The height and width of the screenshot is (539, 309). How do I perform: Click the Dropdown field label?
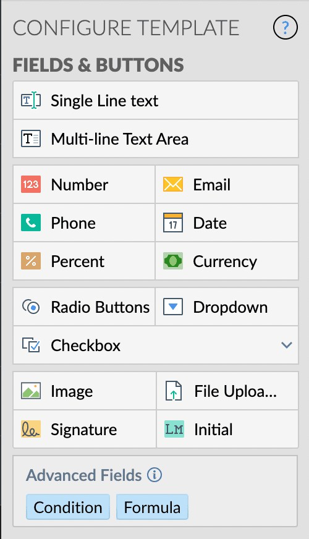coord(231,308)
